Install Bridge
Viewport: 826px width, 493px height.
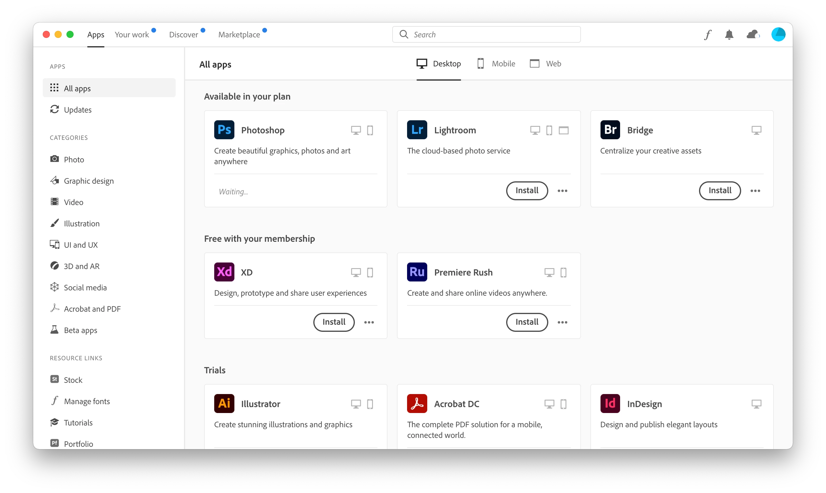point(719,191)
